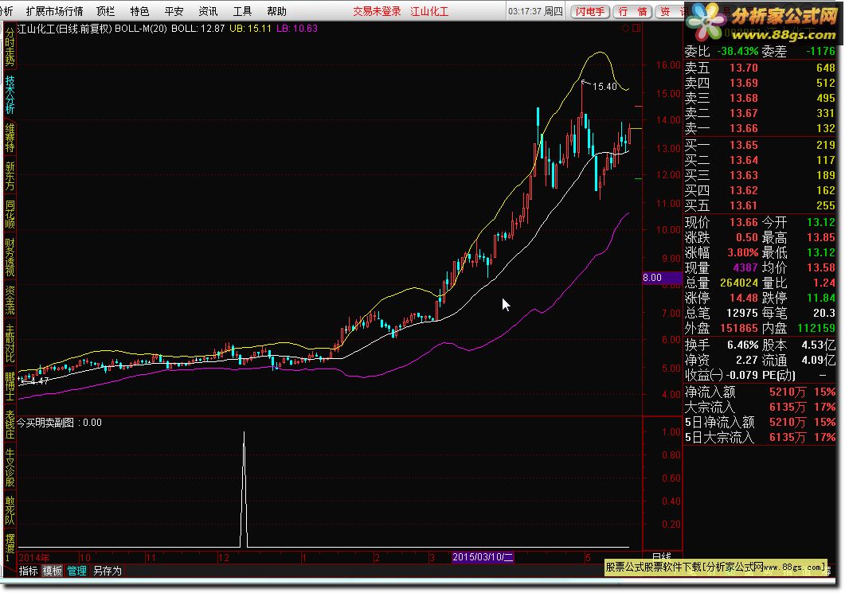Select the 模板 tab at bottom
This screenshot has height=593, width=845.
(x=53, y=571)
